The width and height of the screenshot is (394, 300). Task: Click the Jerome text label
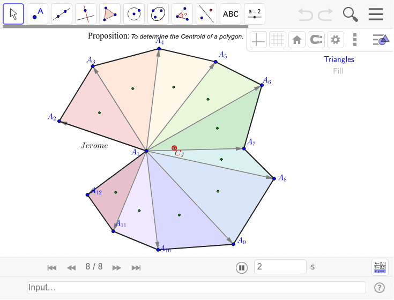point(94,146)
